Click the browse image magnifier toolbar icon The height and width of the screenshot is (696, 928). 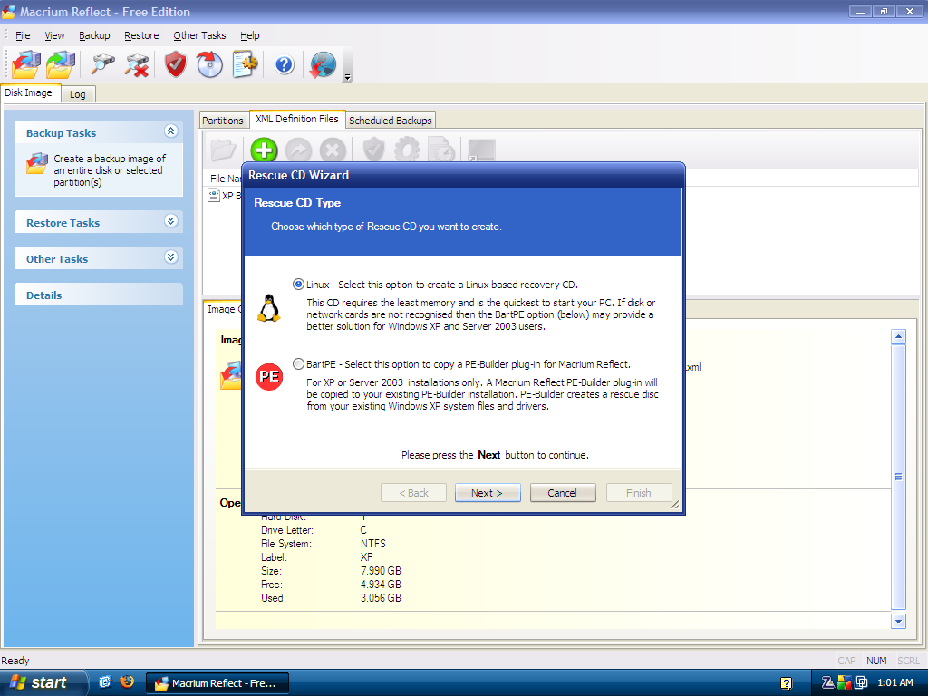pos(102,64)
